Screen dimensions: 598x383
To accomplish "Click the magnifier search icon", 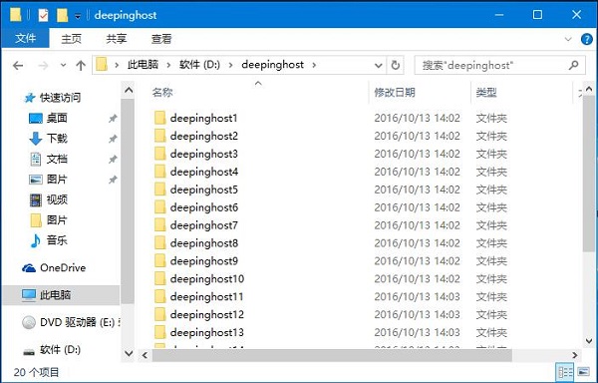I will pos(573,65).
